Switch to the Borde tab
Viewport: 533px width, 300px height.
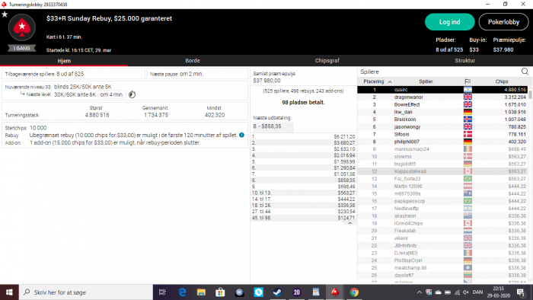click(193, 60)
